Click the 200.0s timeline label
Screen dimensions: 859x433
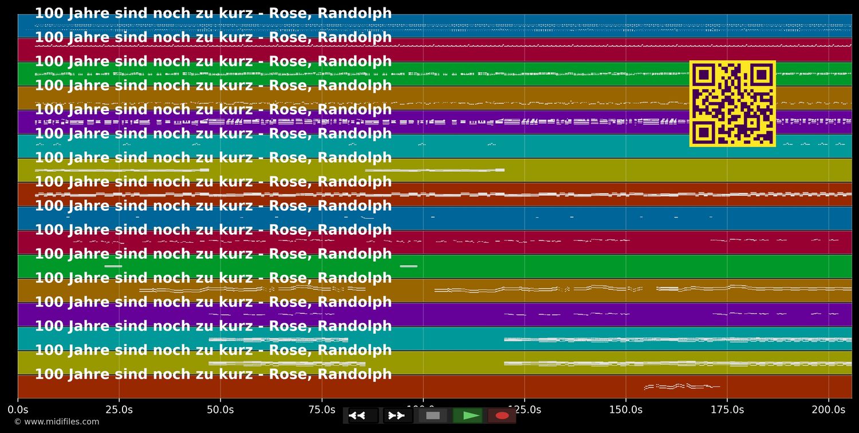(x=829, y=410)
